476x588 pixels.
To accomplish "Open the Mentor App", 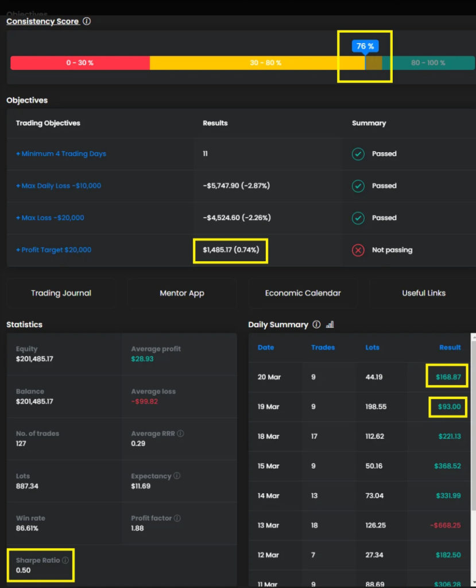I will coord(181,293).
